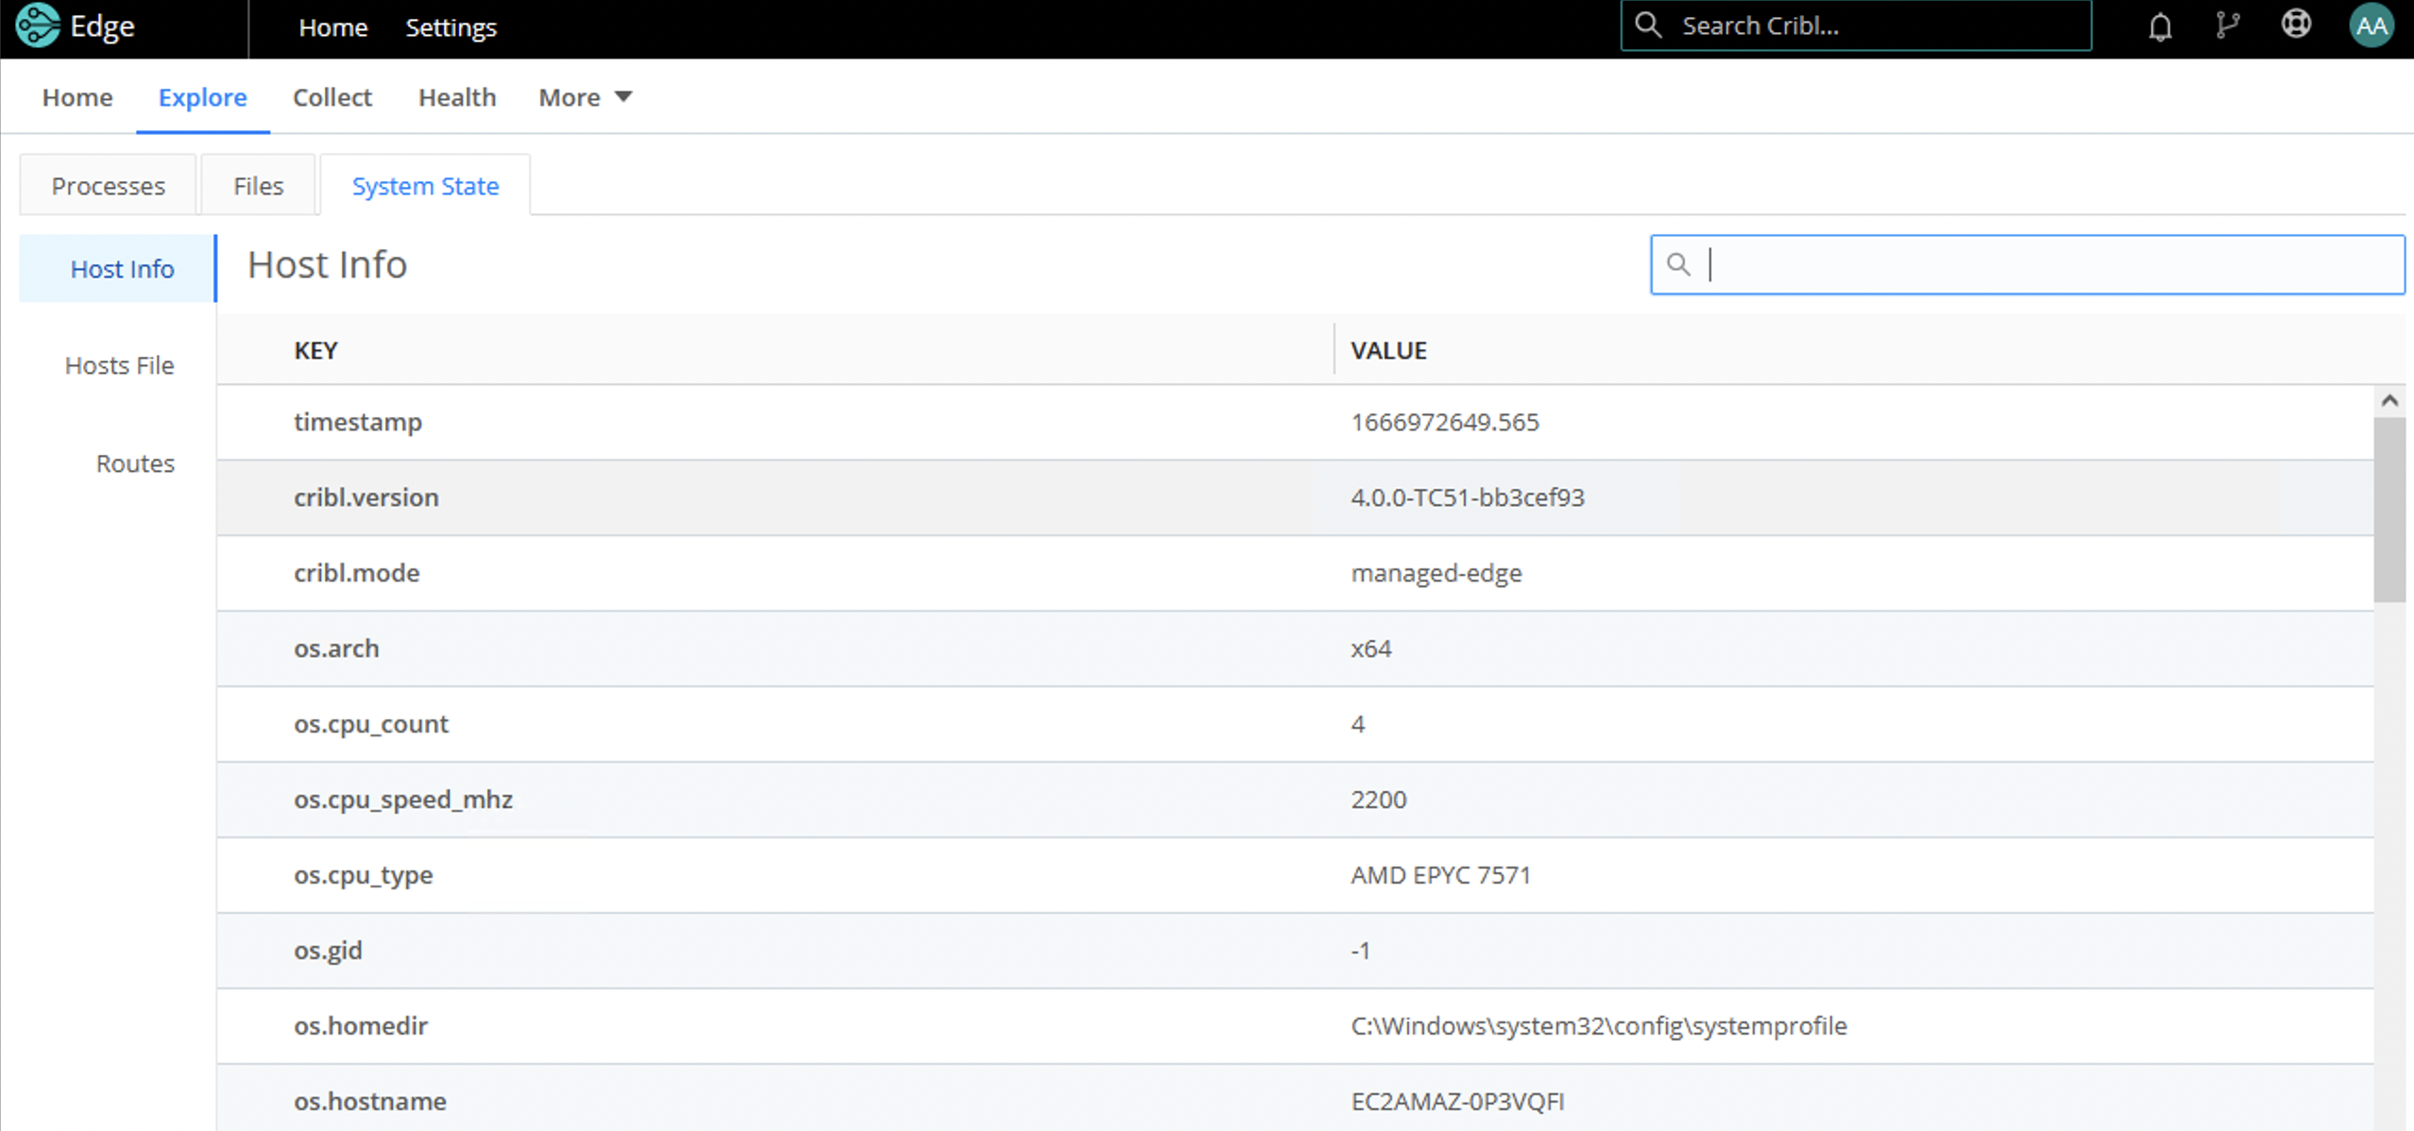Click the scroll-up arrow on the table scrollbar
The width and height of the screenshot is (2414, 1131).
coord(2390,399)
